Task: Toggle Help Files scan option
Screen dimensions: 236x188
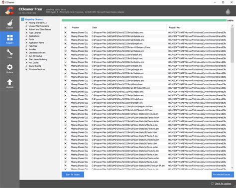Action: [x=26, y=46]
